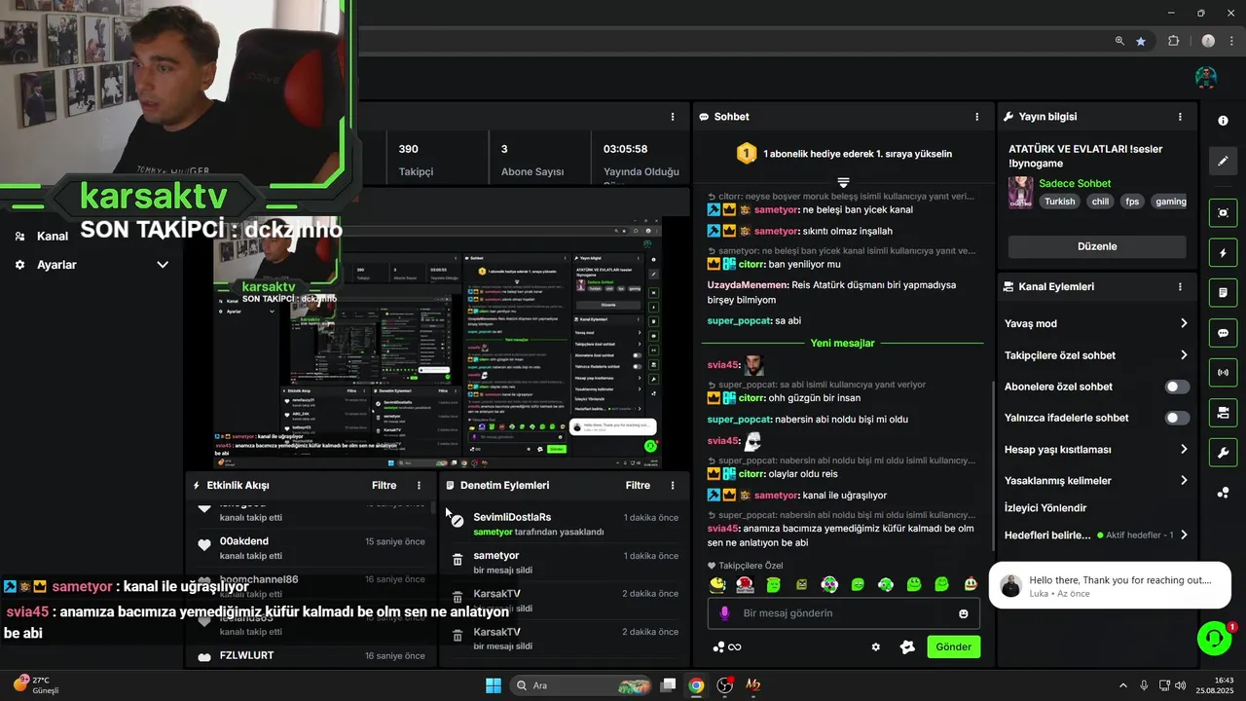Viewport: 1246px width, 701px height.
Task: Click the Düzenle button in Yayın bilgisi
Action: 1097,246
